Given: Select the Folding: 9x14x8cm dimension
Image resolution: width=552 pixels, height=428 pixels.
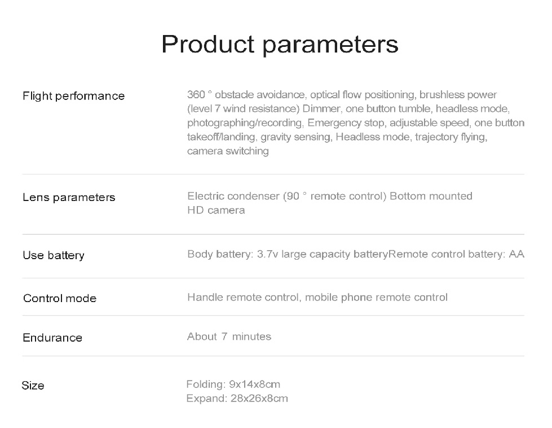Looking at the screenshot, I should [x=233, y=384].
